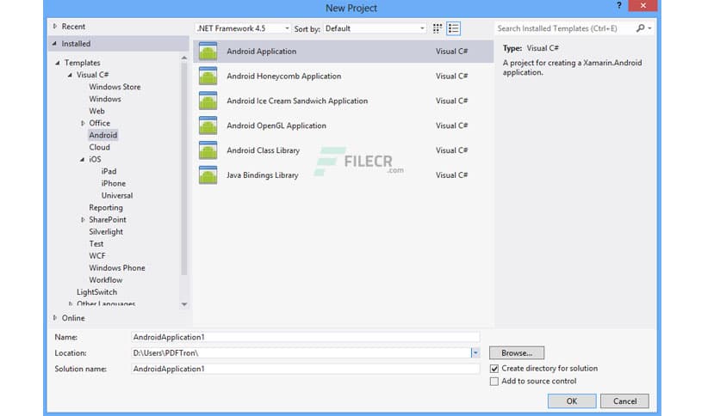Select the LightSwitch tree node
The height and width of the screenshot is (416, 720).
pos(96,292)
